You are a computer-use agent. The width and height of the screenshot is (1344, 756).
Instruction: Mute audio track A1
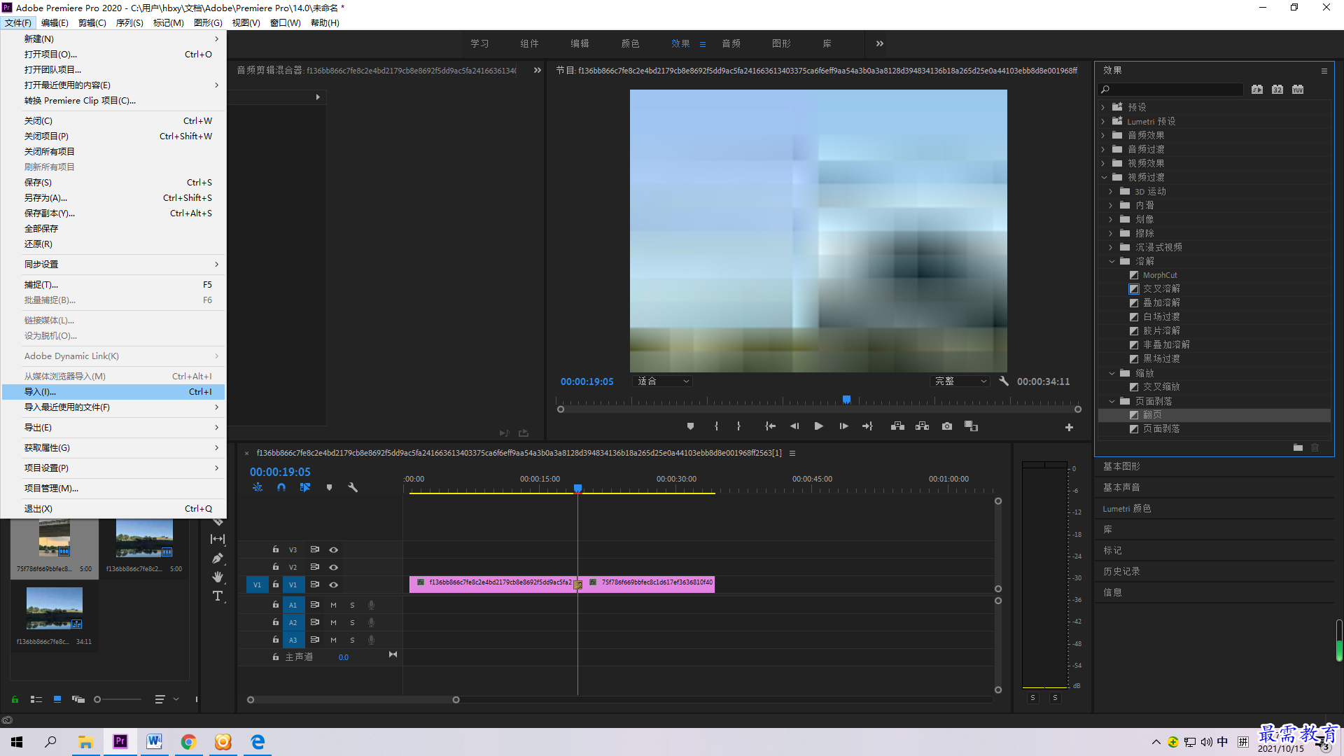click(333, 605)
